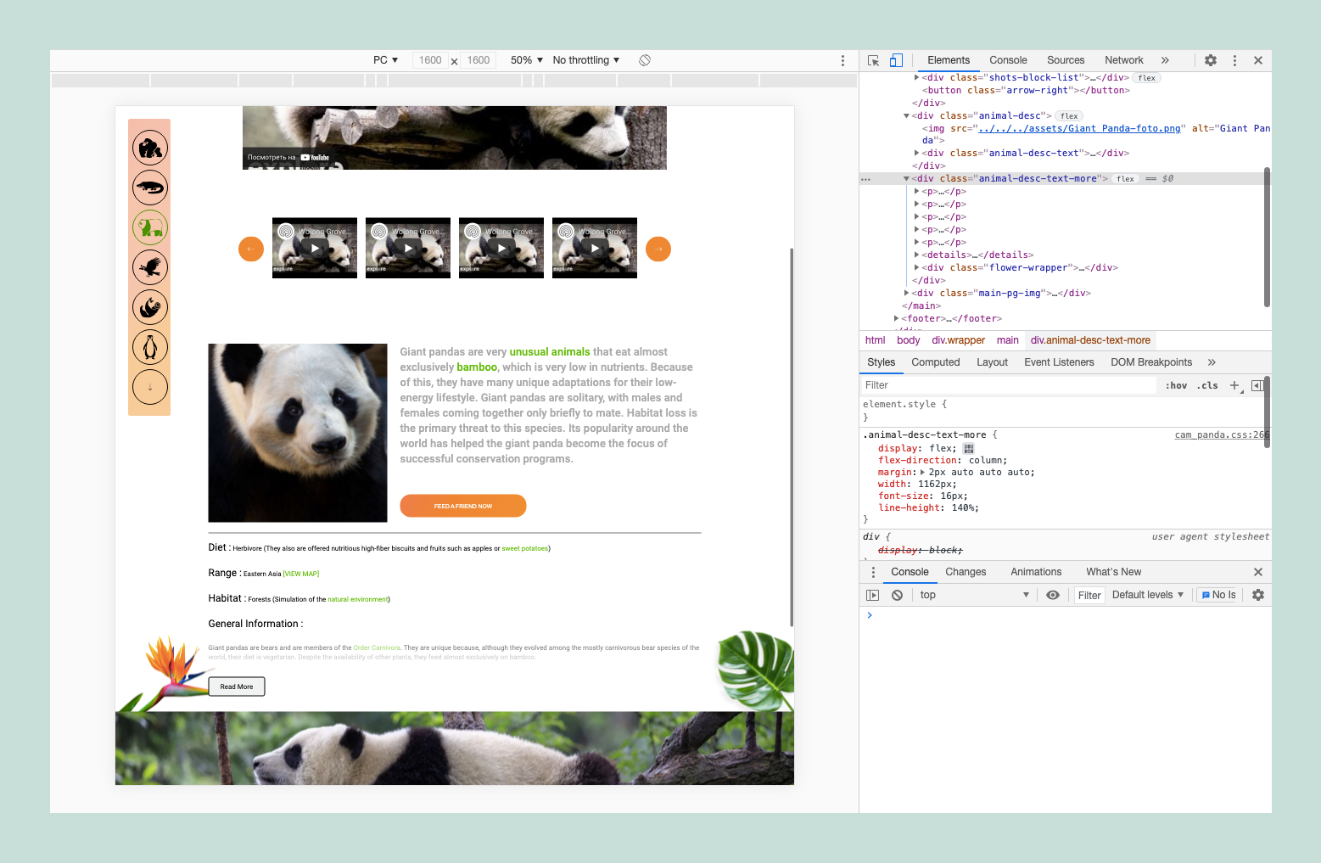Image resolution: width=1321 pixels, height=863 pixels.
Task: Toggle the live expression eye icon in Console
Action: click(1052, 594)
